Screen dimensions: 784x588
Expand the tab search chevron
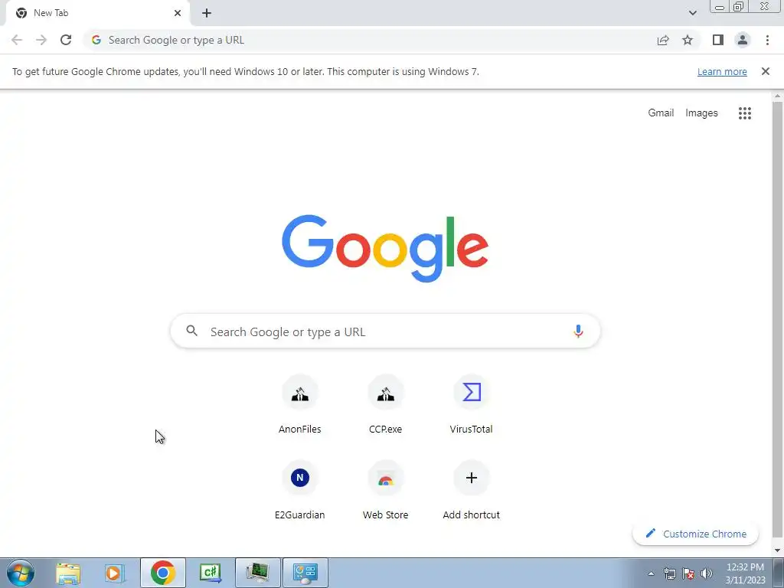click(692, 13)
